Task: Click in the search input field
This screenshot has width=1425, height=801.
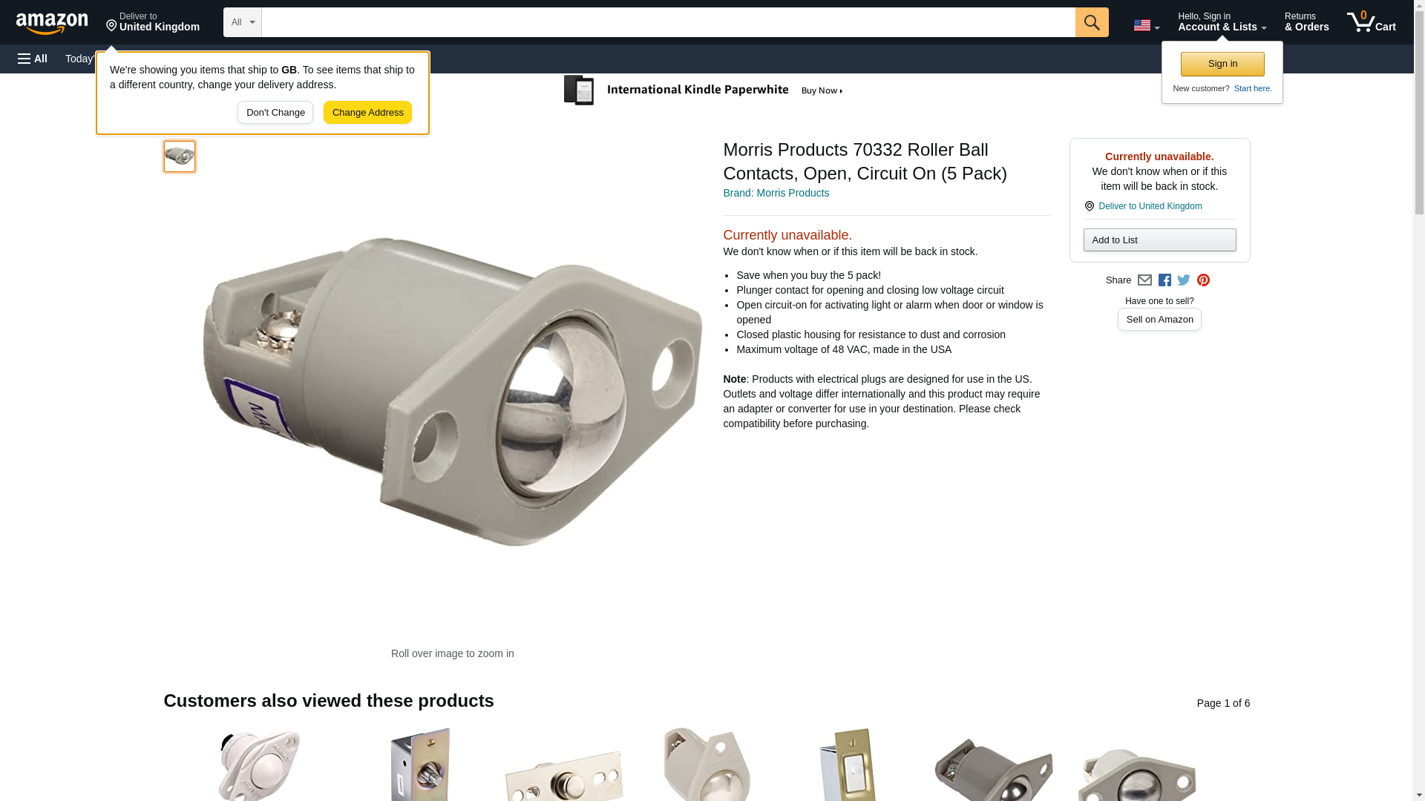Action: (668, 22)
